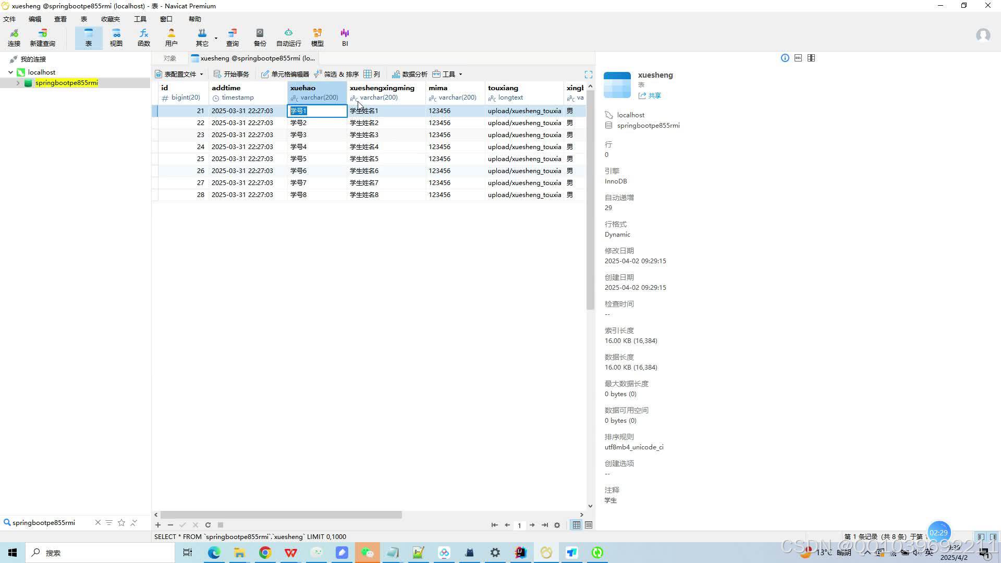
Task: Switch to the 对象 tab
Action: tap(169, 58)
